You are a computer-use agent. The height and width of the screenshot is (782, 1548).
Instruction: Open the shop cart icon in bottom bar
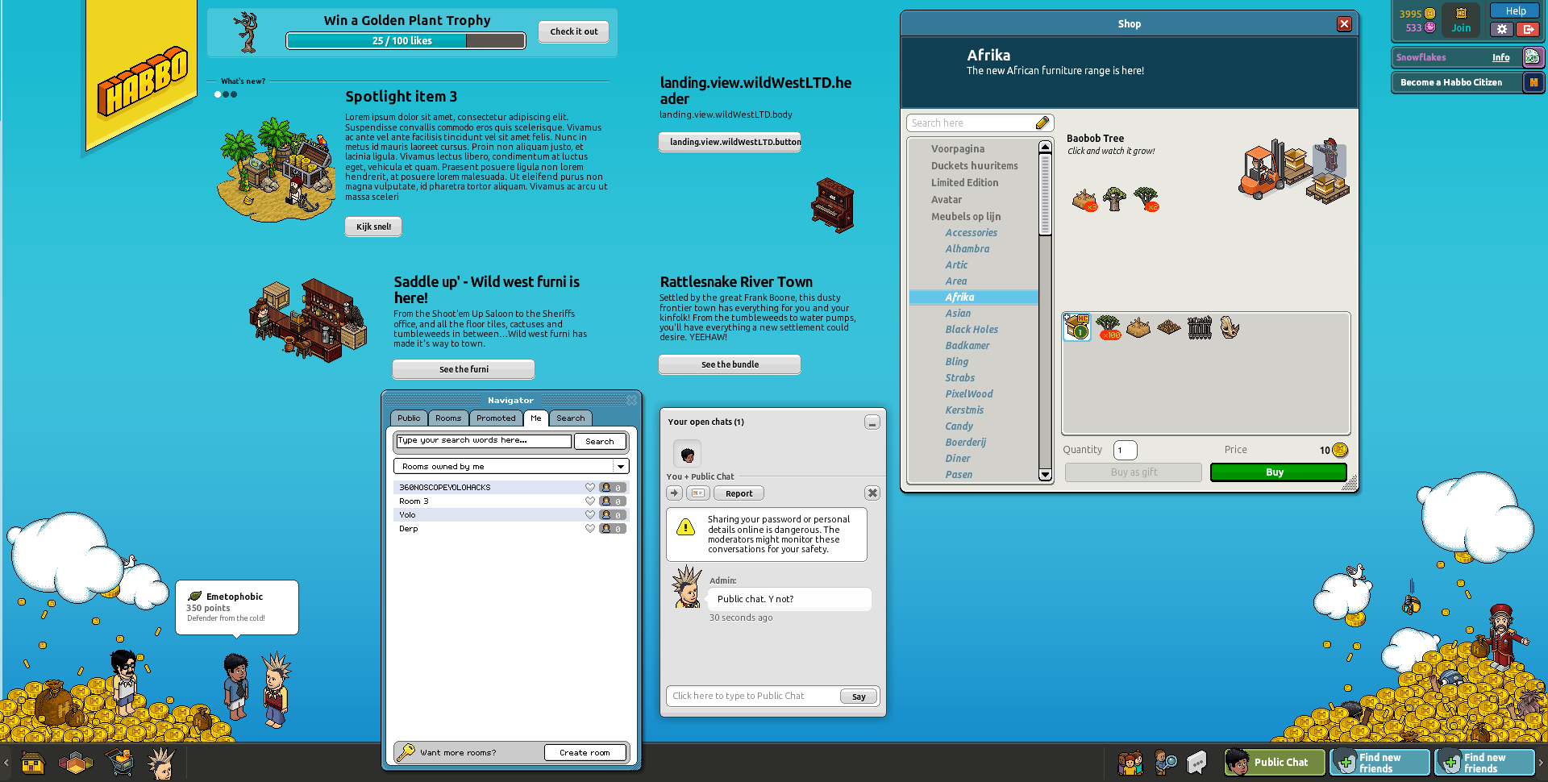[x=119, y=762]
